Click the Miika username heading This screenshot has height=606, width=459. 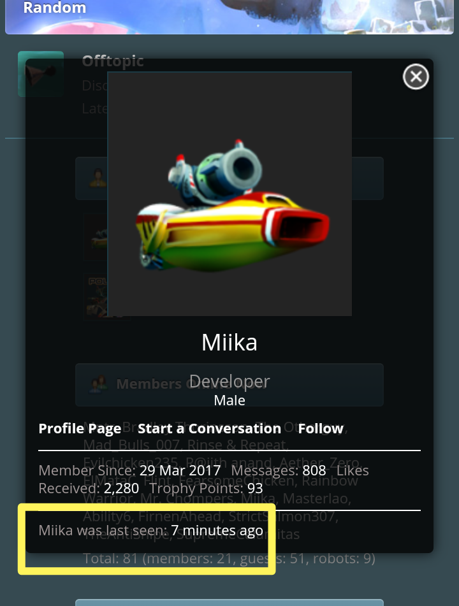point(229,342)
